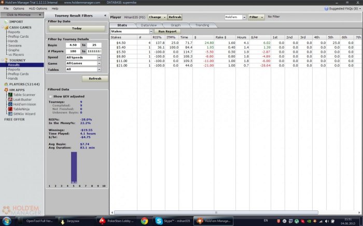Click Refresh next to Change player
Screen dimensions: 363x226
tap(175, 17)
